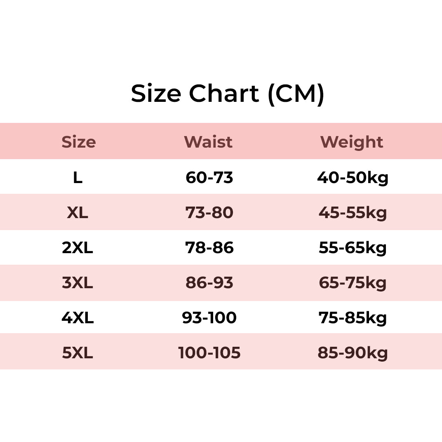Click the 93-100 waist value
This screenshot has width=442, height=442.
209,317
